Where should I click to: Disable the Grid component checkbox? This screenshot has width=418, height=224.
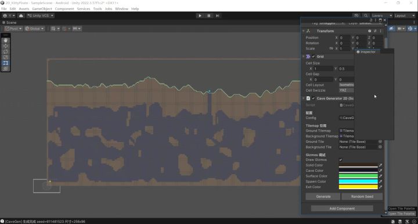point(313,56)
